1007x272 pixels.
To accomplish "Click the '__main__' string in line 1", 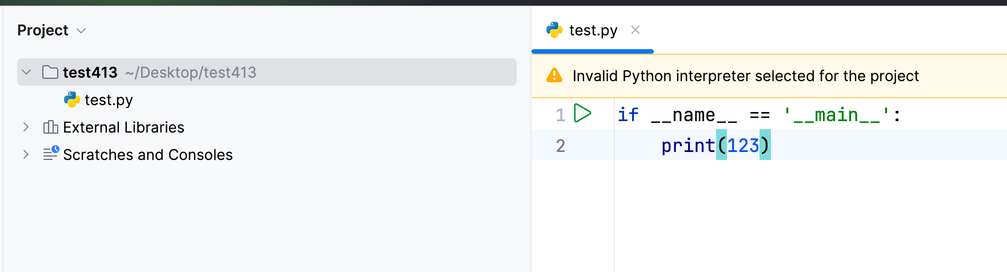I will click(836, 115).
